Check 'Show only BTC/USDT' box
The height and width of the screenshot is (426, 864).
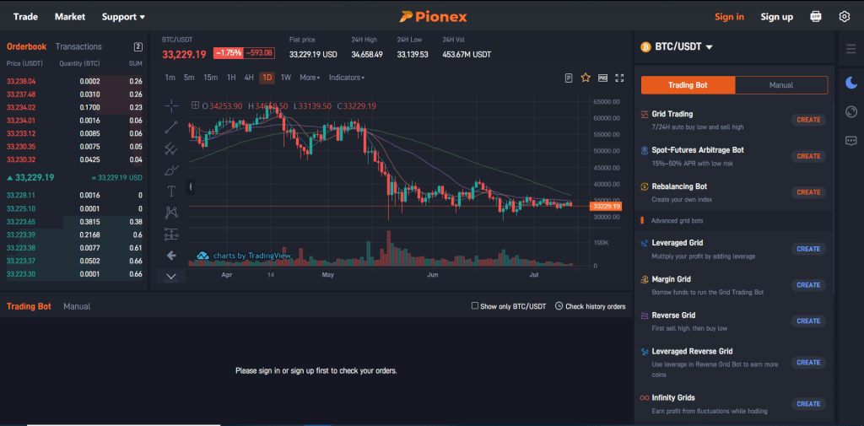point(475,306)
